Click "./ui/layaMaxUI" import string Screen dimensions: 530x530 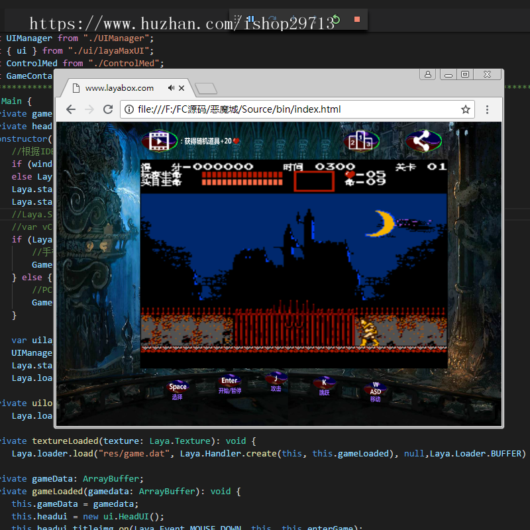coord(109,51)
